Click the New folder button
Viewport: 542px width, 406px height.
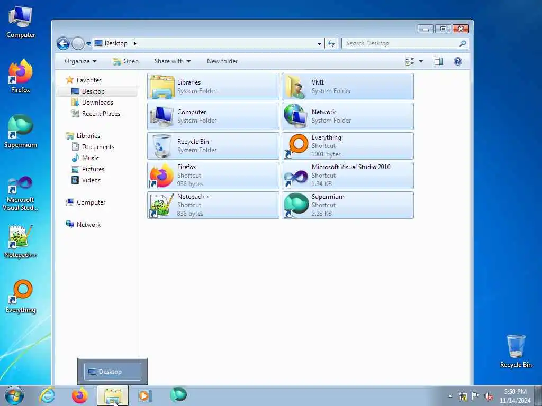[x=222, y=61]
